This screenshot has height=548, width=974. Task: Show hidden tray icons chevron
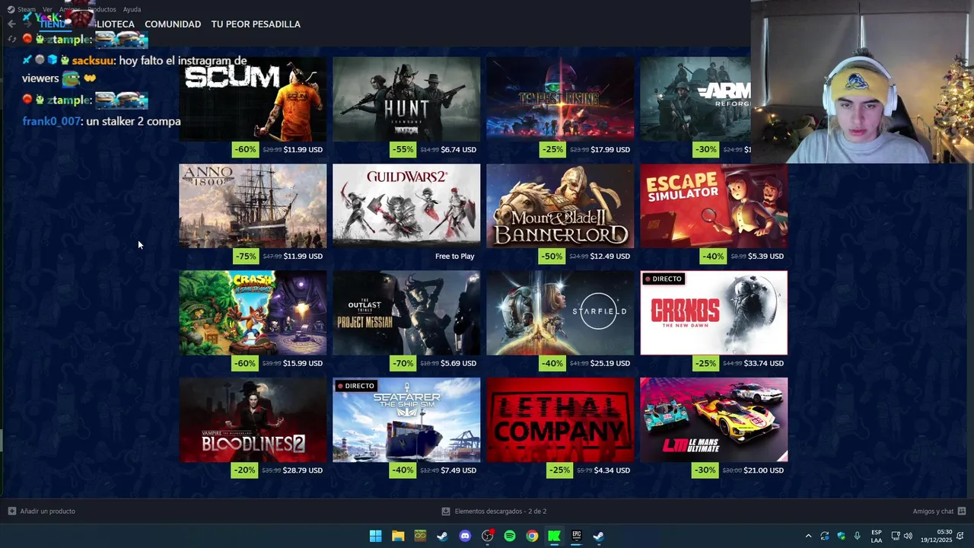pos(808,536)
